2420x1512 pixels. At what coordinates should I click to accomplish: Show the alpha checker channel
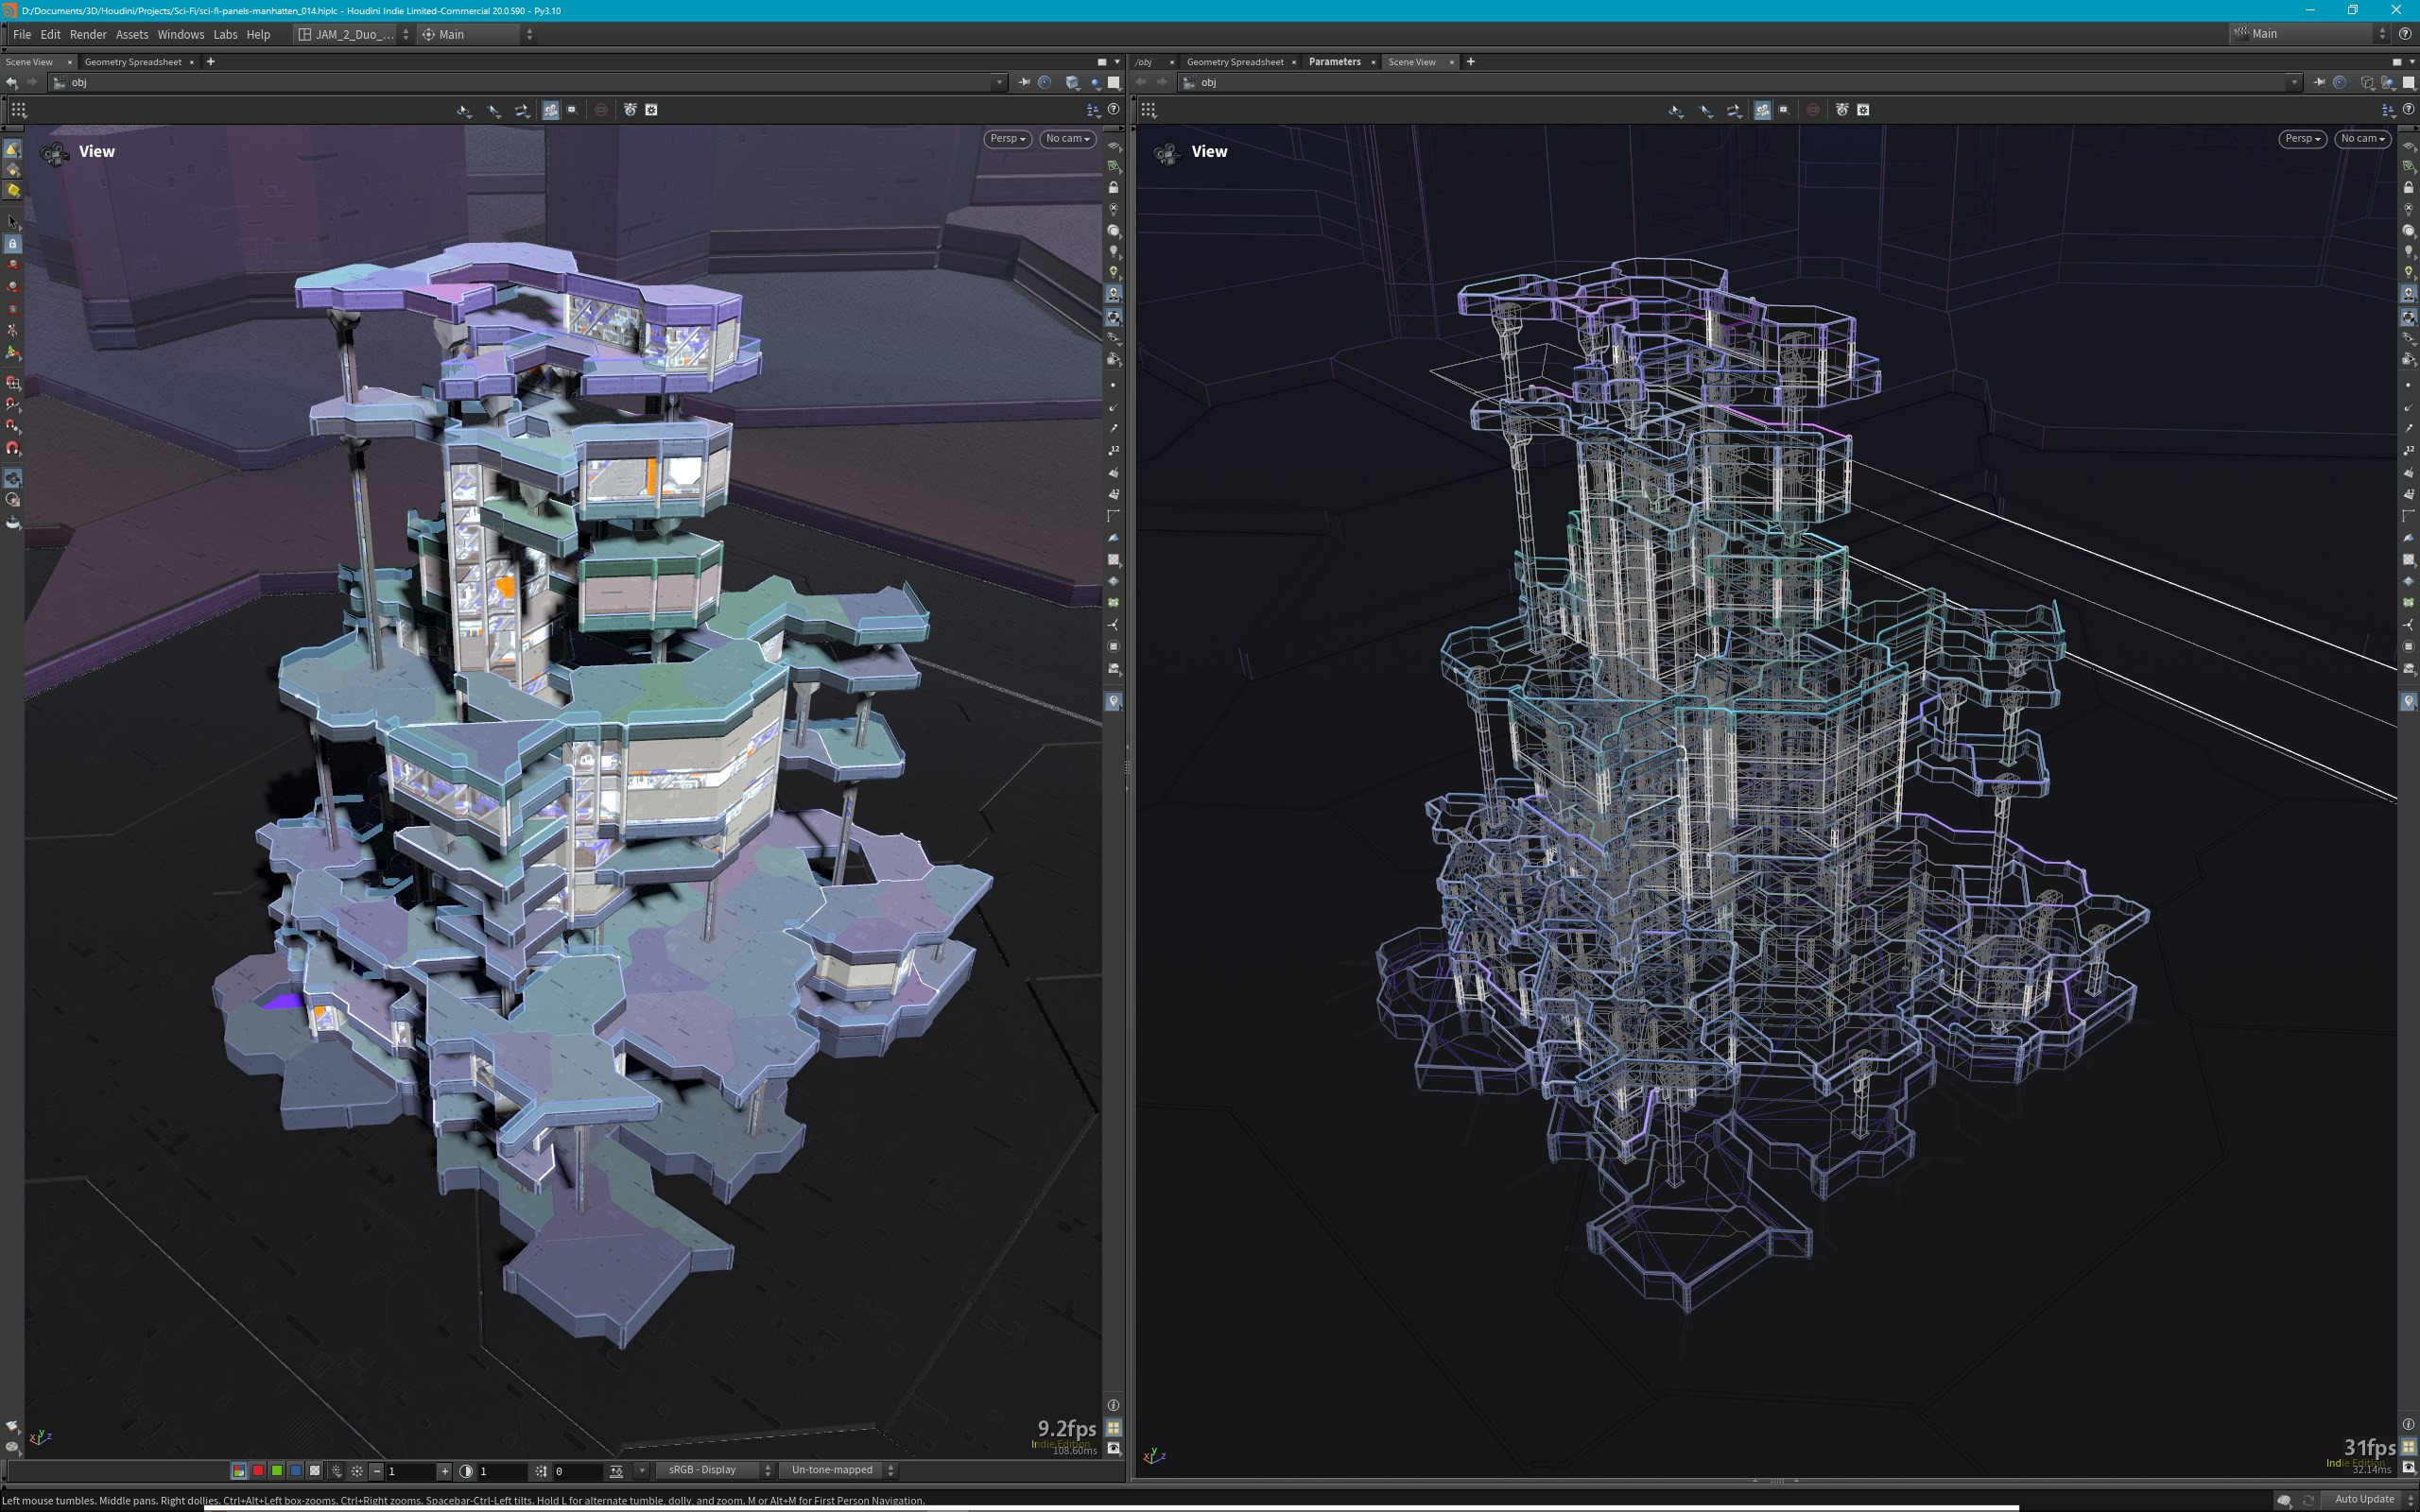click(x=315, y=1470)
